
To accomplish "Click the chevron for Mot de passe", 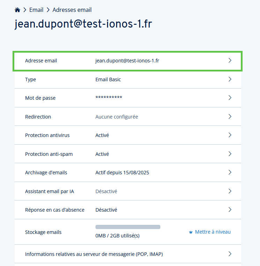I will pyautogui.click(x=230, y=98).
